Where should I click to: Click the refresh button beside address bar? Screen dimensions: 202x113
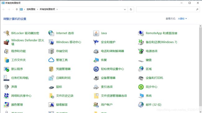[x=131, y=9]
